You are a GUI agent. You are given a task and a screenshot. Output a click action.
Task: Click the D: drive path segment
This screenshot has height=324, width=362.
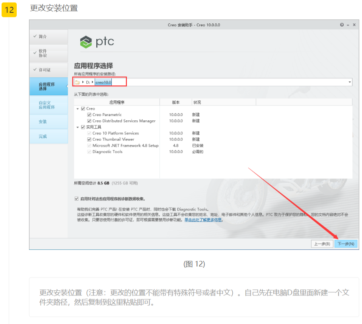[x=88, y=82]
